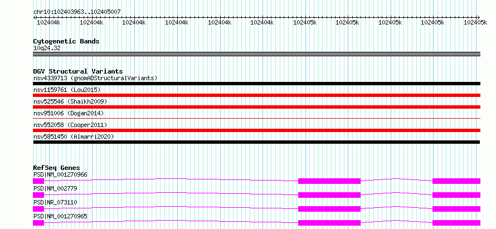The width and height of the screenshot is (496, 229).
Task: Select the red bar of variant nsv525546
Action: tap(256, 107)
